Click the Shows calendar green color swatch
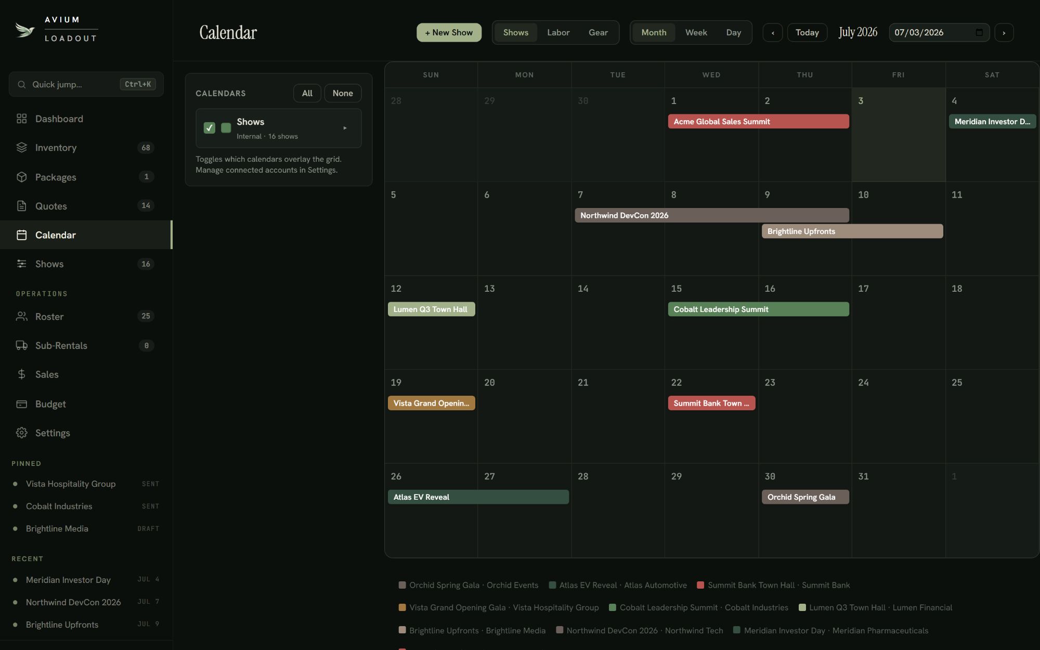The image size is (1040, 650). tap(226, 128)
